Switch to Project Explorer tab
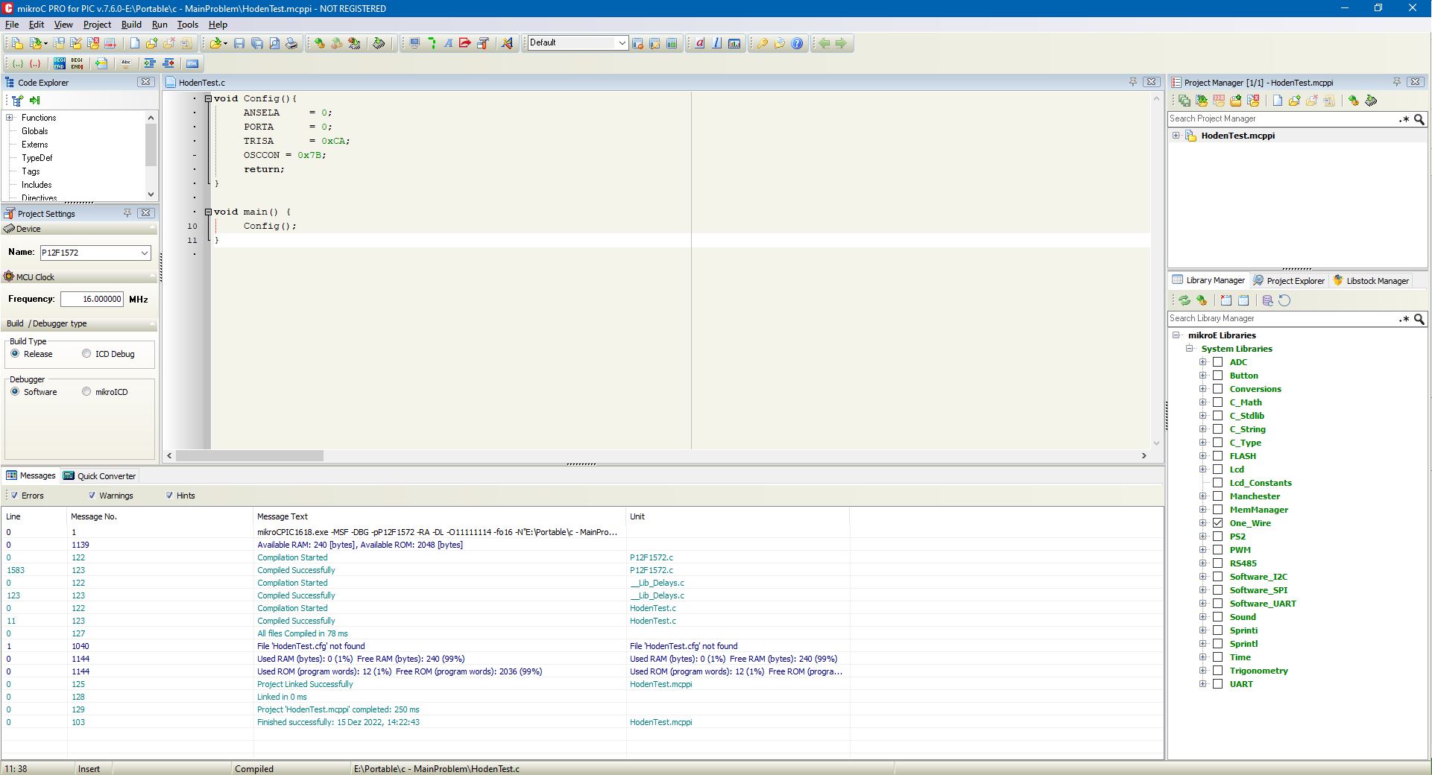Image resolution: width=1432 pixels, height=775 pixels. point(1289,281)
